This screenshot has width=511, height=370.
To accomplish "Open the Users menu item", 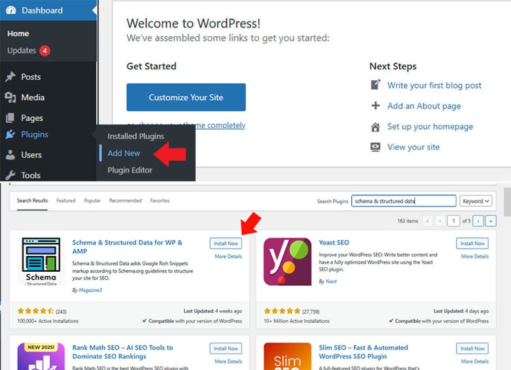I will pos(31,155).
